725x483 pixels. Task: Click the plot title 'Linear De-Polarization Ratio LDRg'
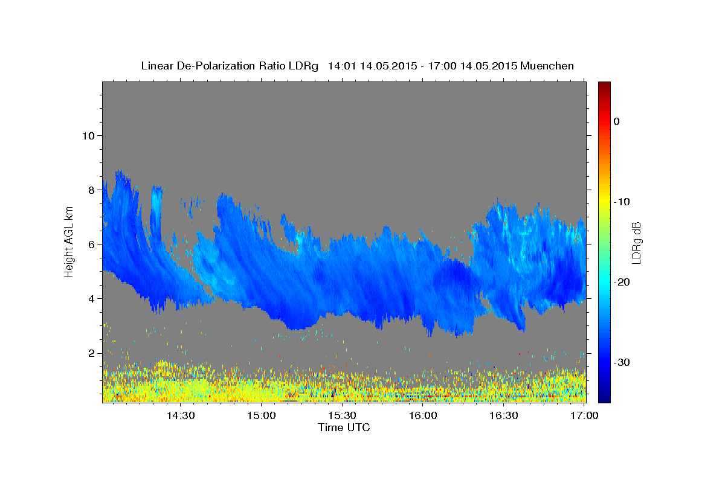tap(229, 66)
